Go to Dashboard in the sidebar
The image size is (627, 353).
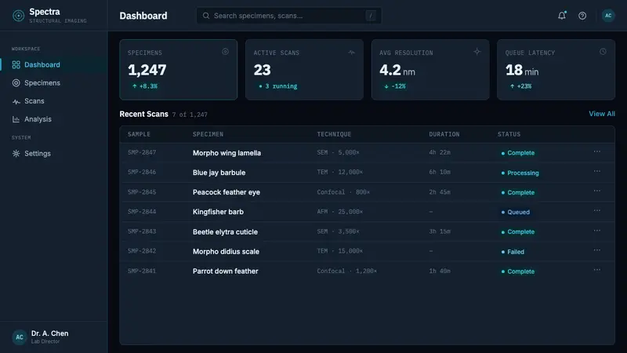coord(53,65)
